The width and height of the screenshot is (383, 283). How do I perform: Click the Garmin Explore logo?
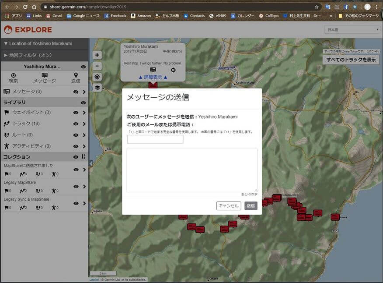[x=28, y=30]
